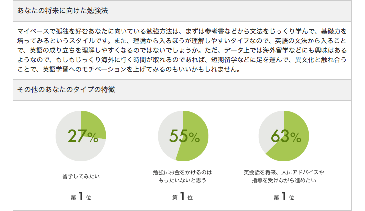Screen dimensions: 365x211
Task: Click the paragraph starting with マイペースで孤独を好む
Action: 182,50
